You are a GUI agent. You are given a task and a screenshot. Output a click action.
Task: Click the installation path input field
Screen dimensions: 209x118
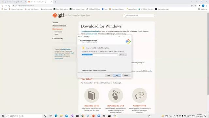[100, 55]
